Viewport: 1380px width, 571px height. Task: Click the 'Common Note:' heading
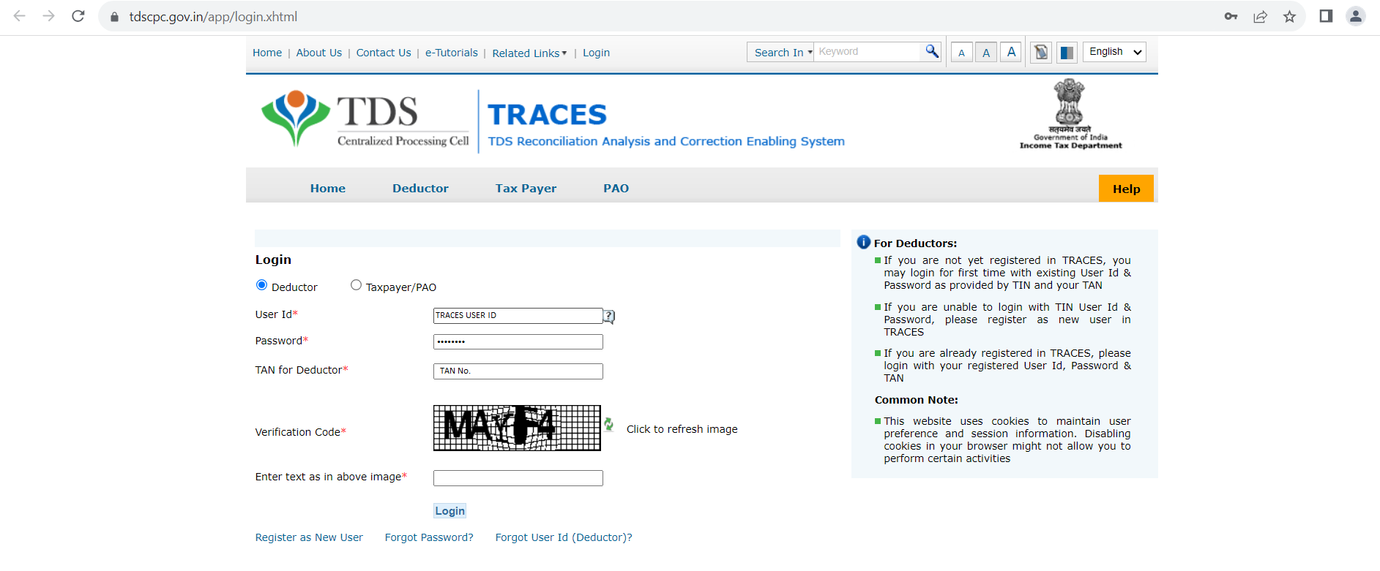click(x=916, y=400)
